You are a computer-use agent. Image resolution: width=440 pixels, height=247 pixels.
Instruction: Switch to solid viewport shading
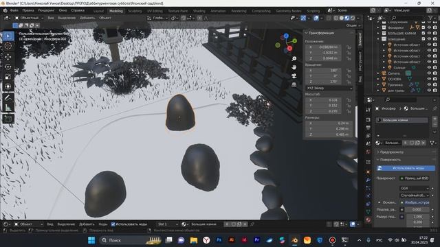(x=342, y=18)
